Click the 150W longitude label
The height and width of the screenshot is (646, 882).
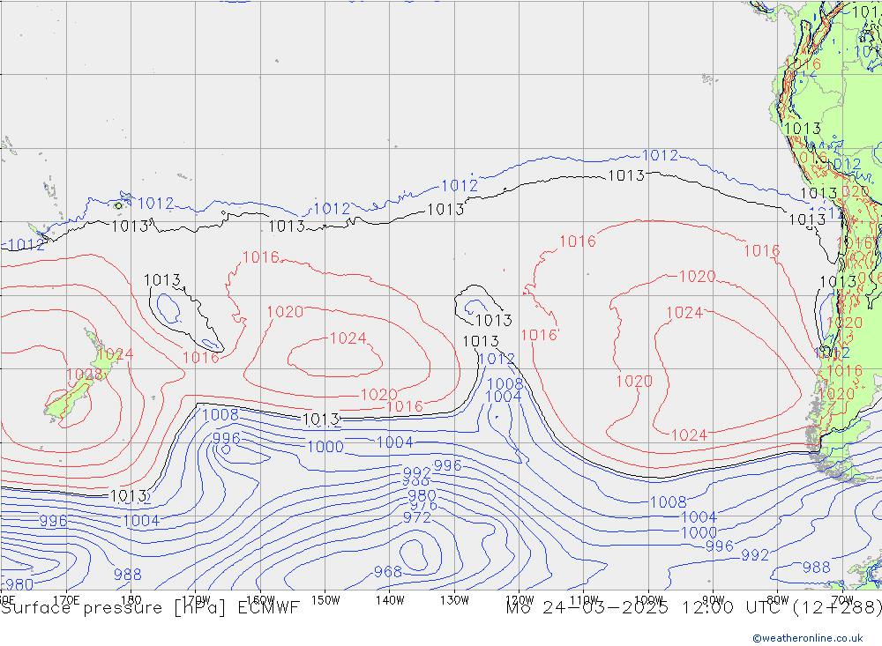pos(325,600)
